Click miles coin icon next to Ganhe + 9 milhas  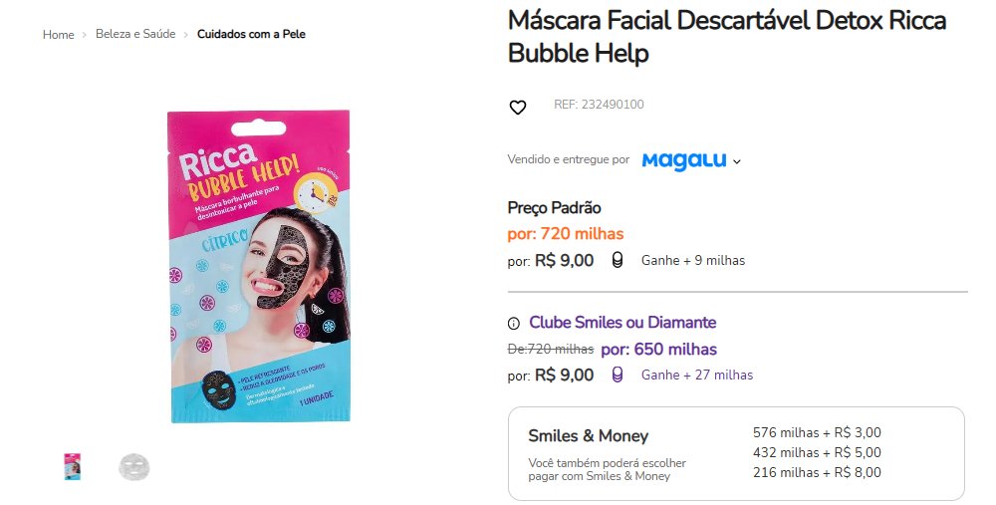tap(617, 260)
